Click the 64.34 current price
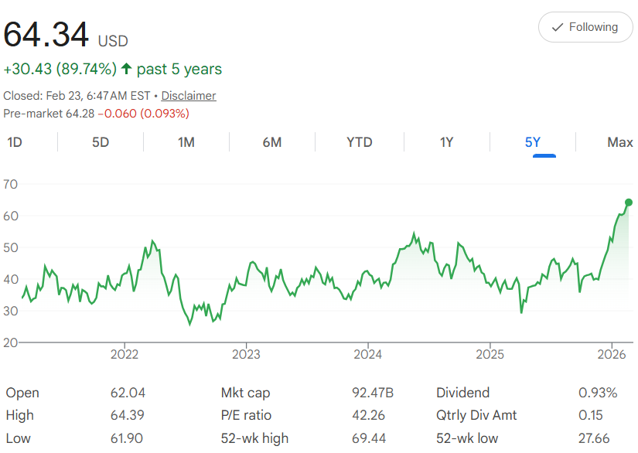The image size is (638, 453). [x=46, y=36]
